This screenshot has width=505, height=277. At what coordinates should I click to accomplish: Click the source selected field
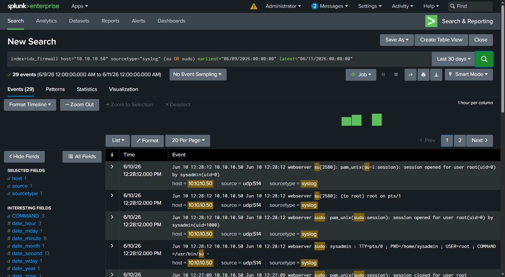(x=20, y=186)
